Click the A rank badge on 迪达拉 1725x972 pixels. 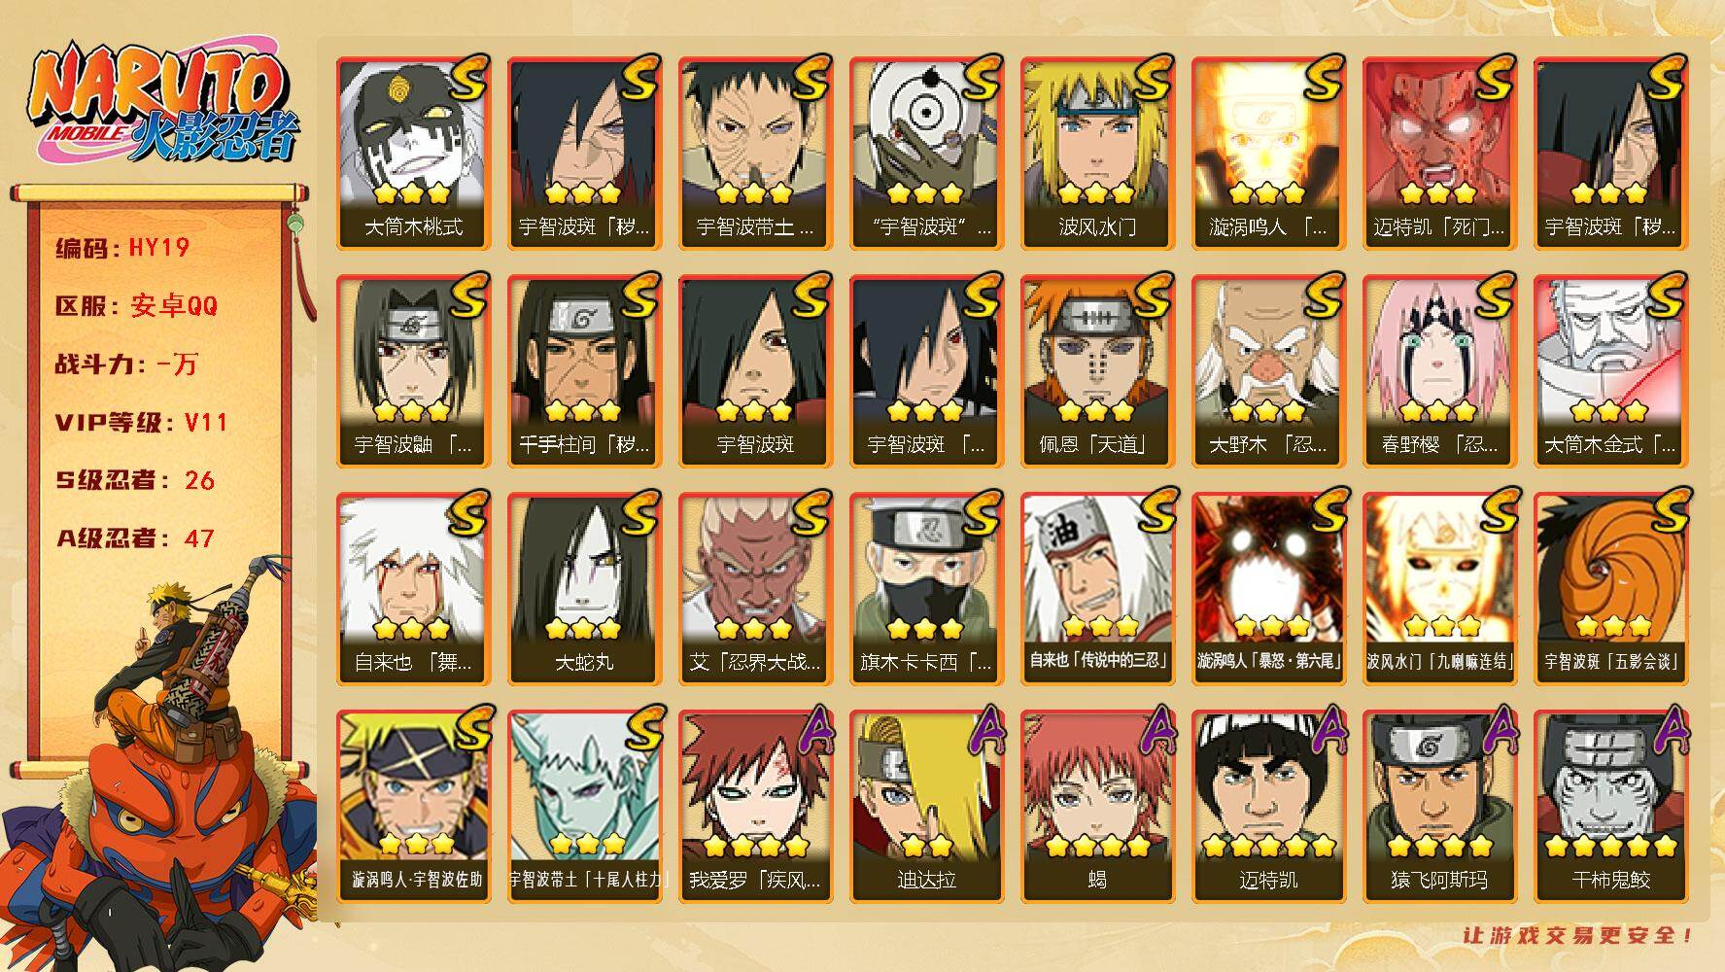pos(983,730)
